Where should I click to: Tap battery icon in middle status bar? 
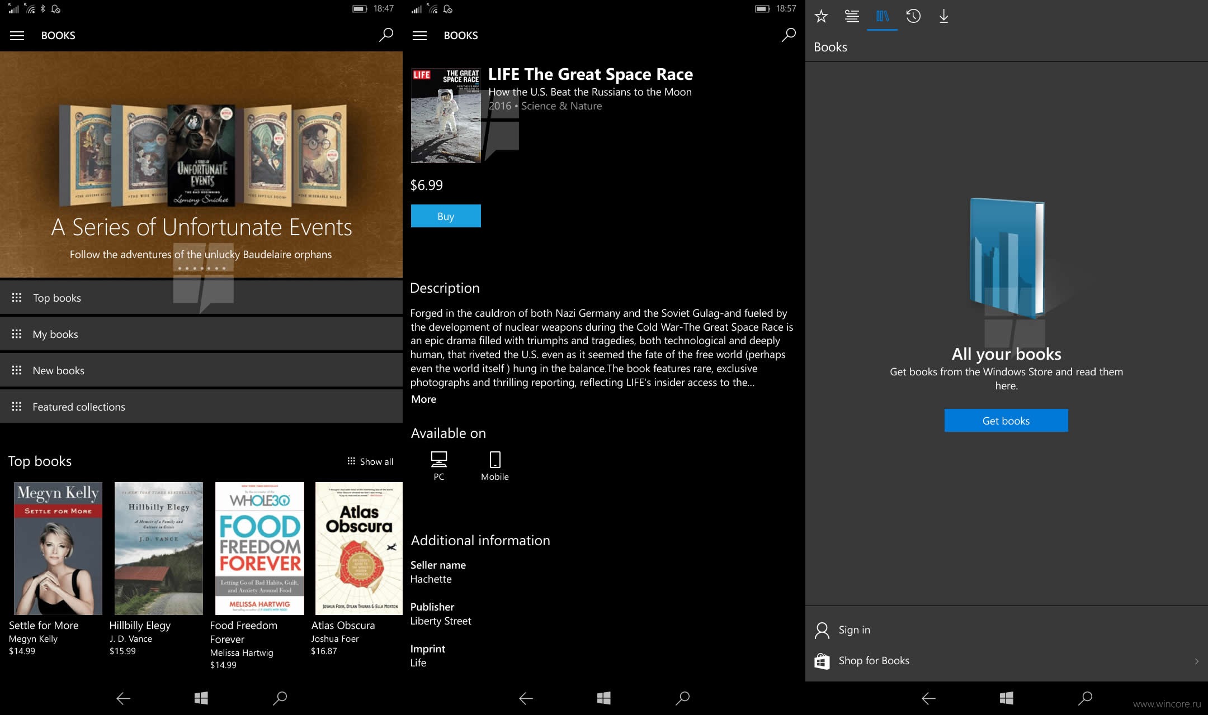point(762,9)
